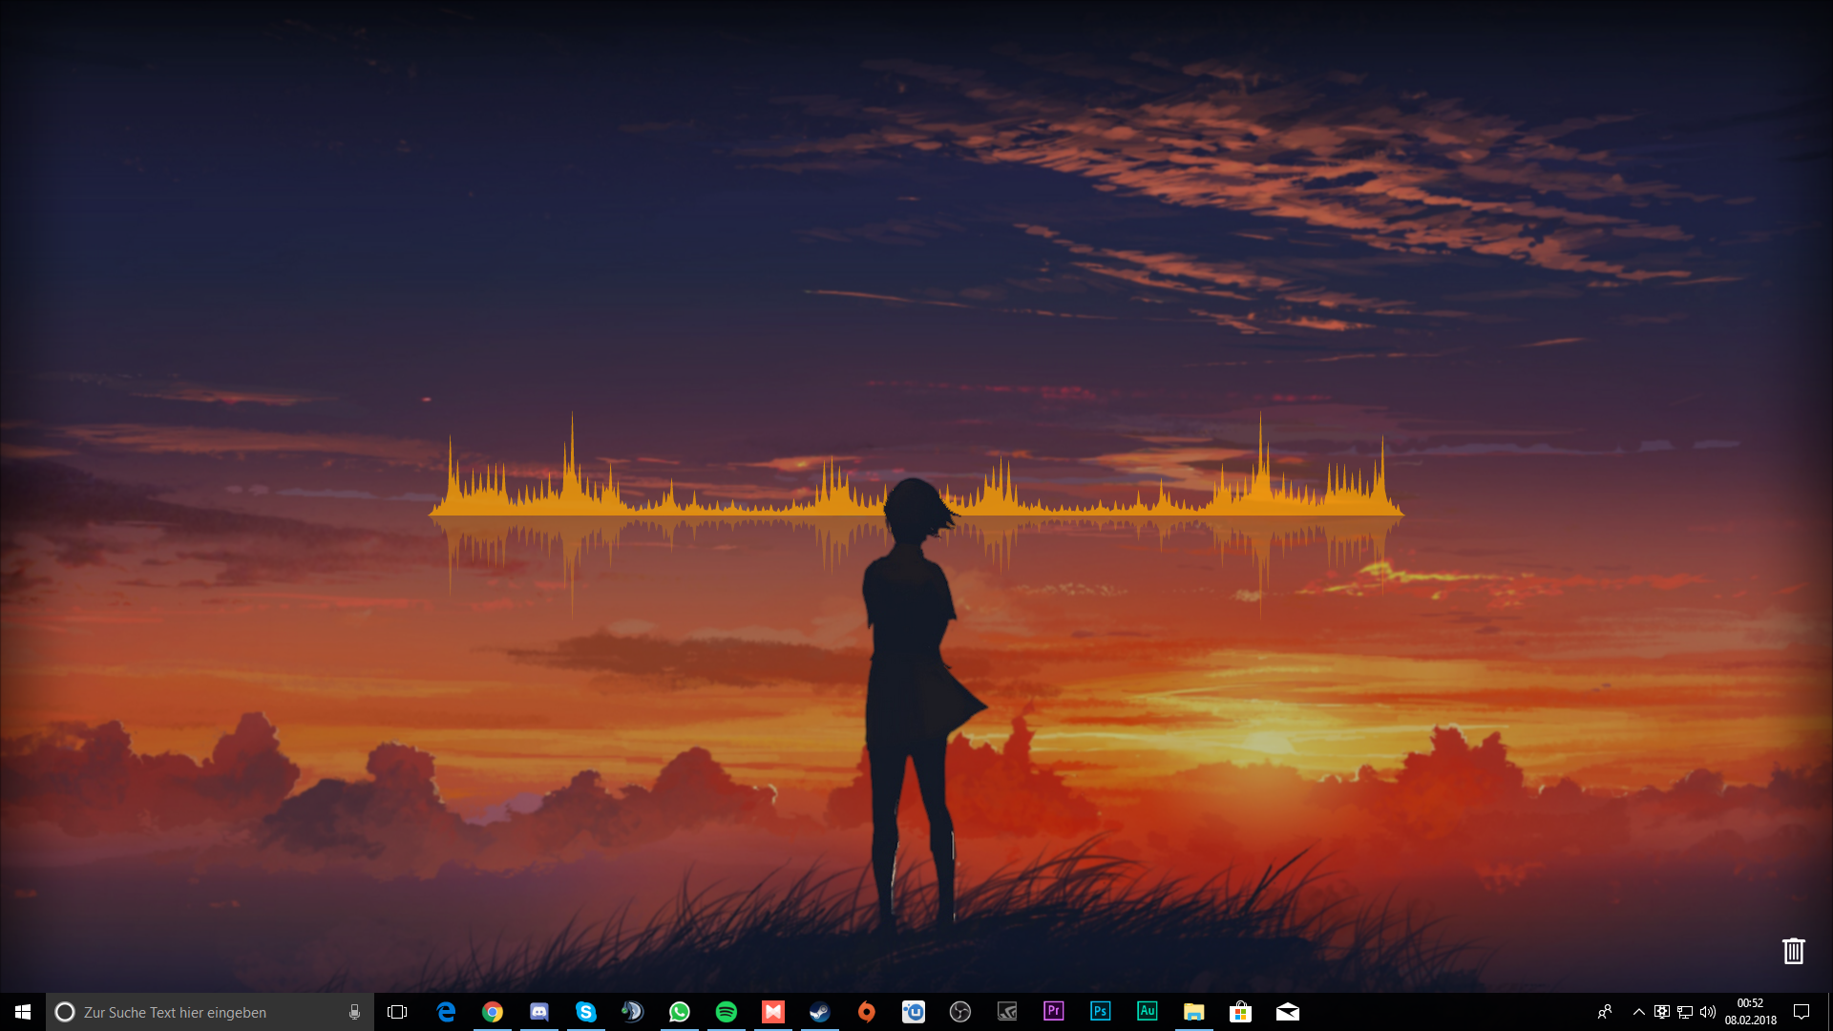1833x1031 pixels.
Task: Open OBS Studio from the taskbar
Action: 960,1012
